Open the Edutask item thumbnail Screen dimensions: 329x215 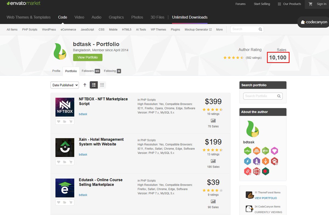(x=65, y=188)
